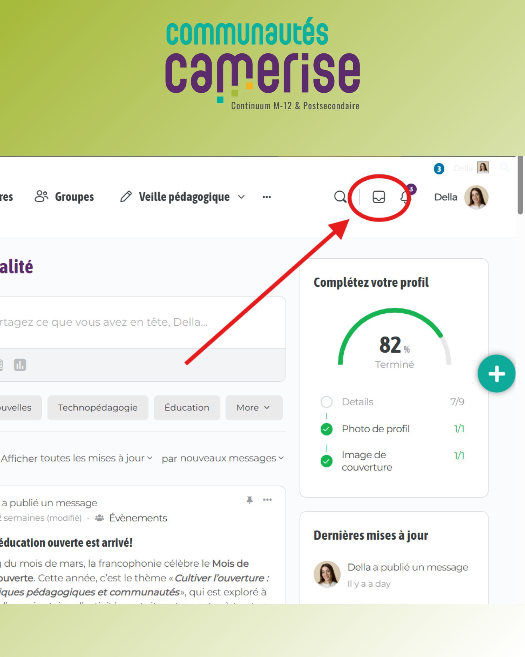Click Della's profile avatar in the navbar
Screen dimensions: 525x657
tap(476, 197)
